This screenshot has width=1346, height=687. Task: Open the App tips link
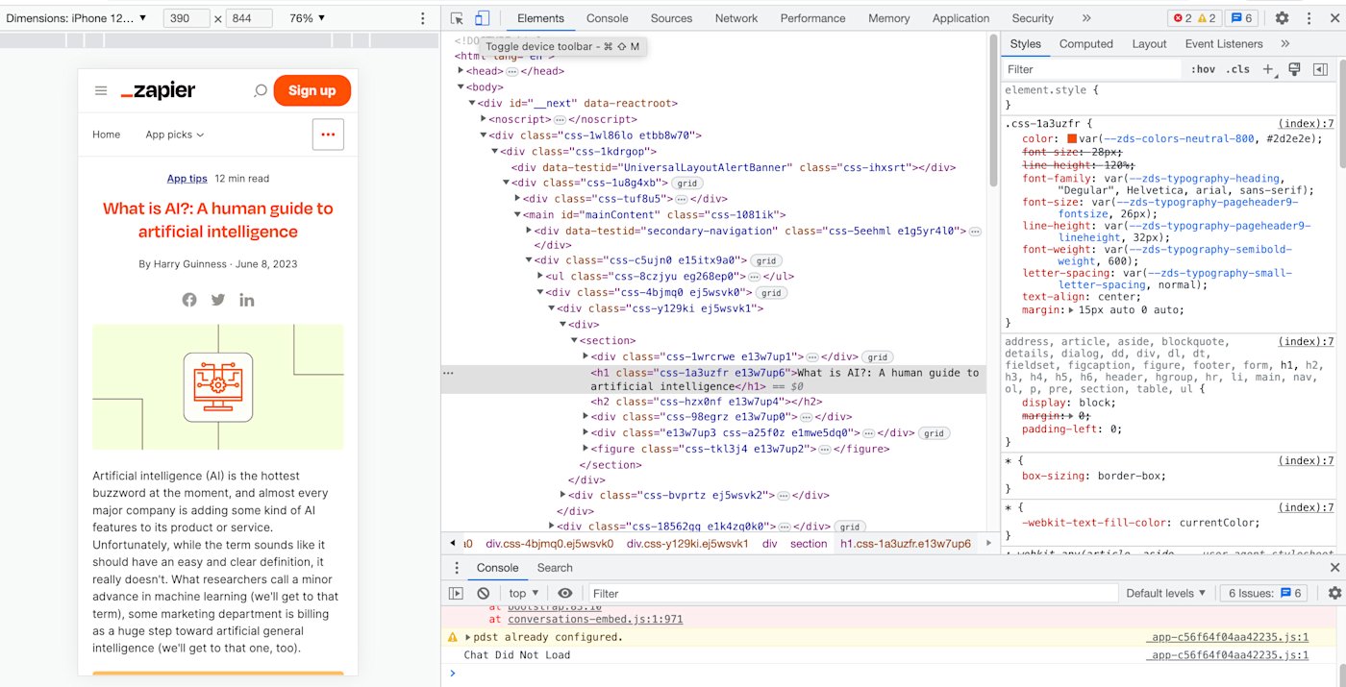(x=187, y=179)
